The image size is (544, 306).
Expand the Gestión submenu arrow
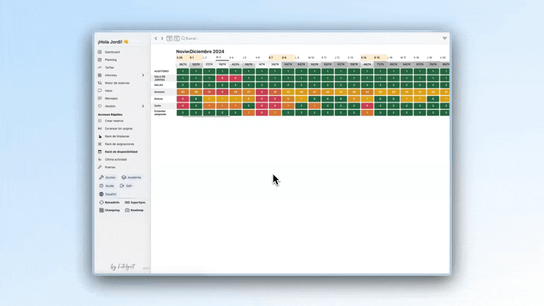pyautogui.click(x=143, y=106)
